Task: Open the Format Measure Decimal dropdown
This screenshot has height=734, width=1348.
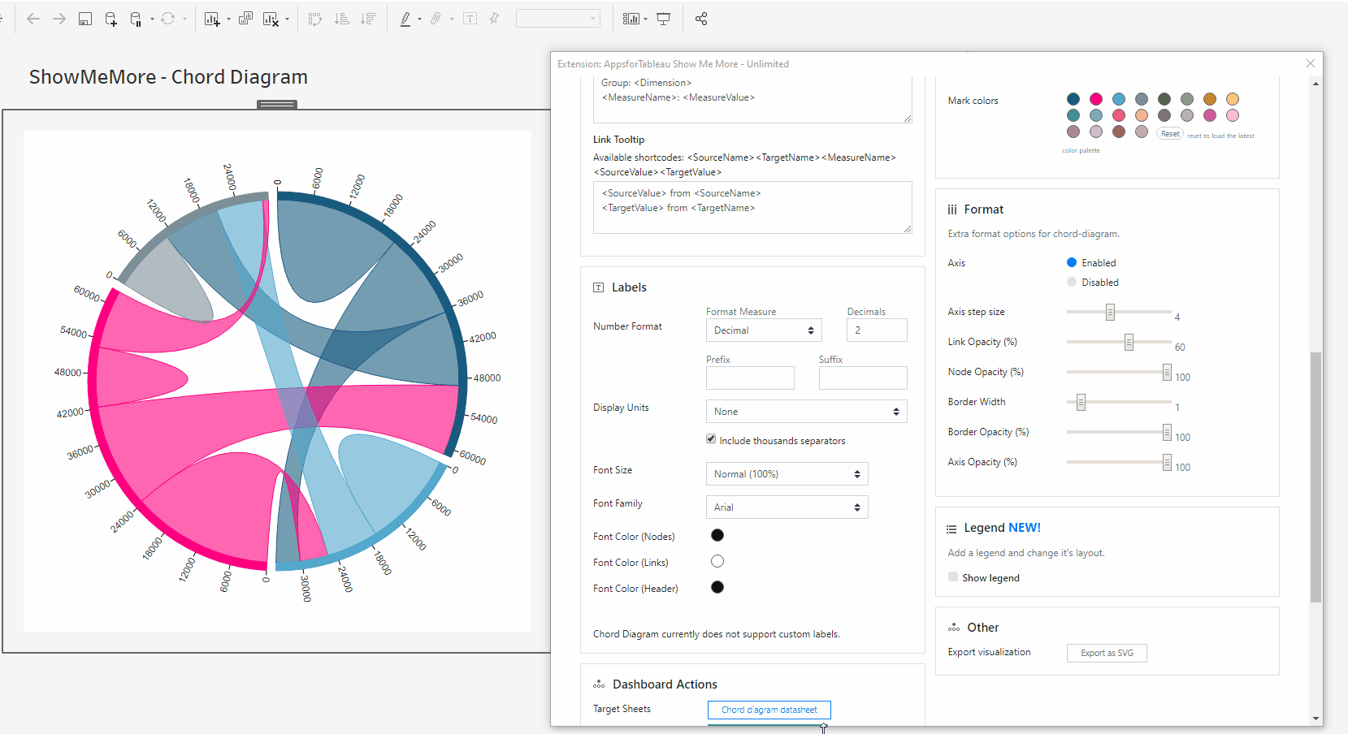Action: [x=764, y=330]
